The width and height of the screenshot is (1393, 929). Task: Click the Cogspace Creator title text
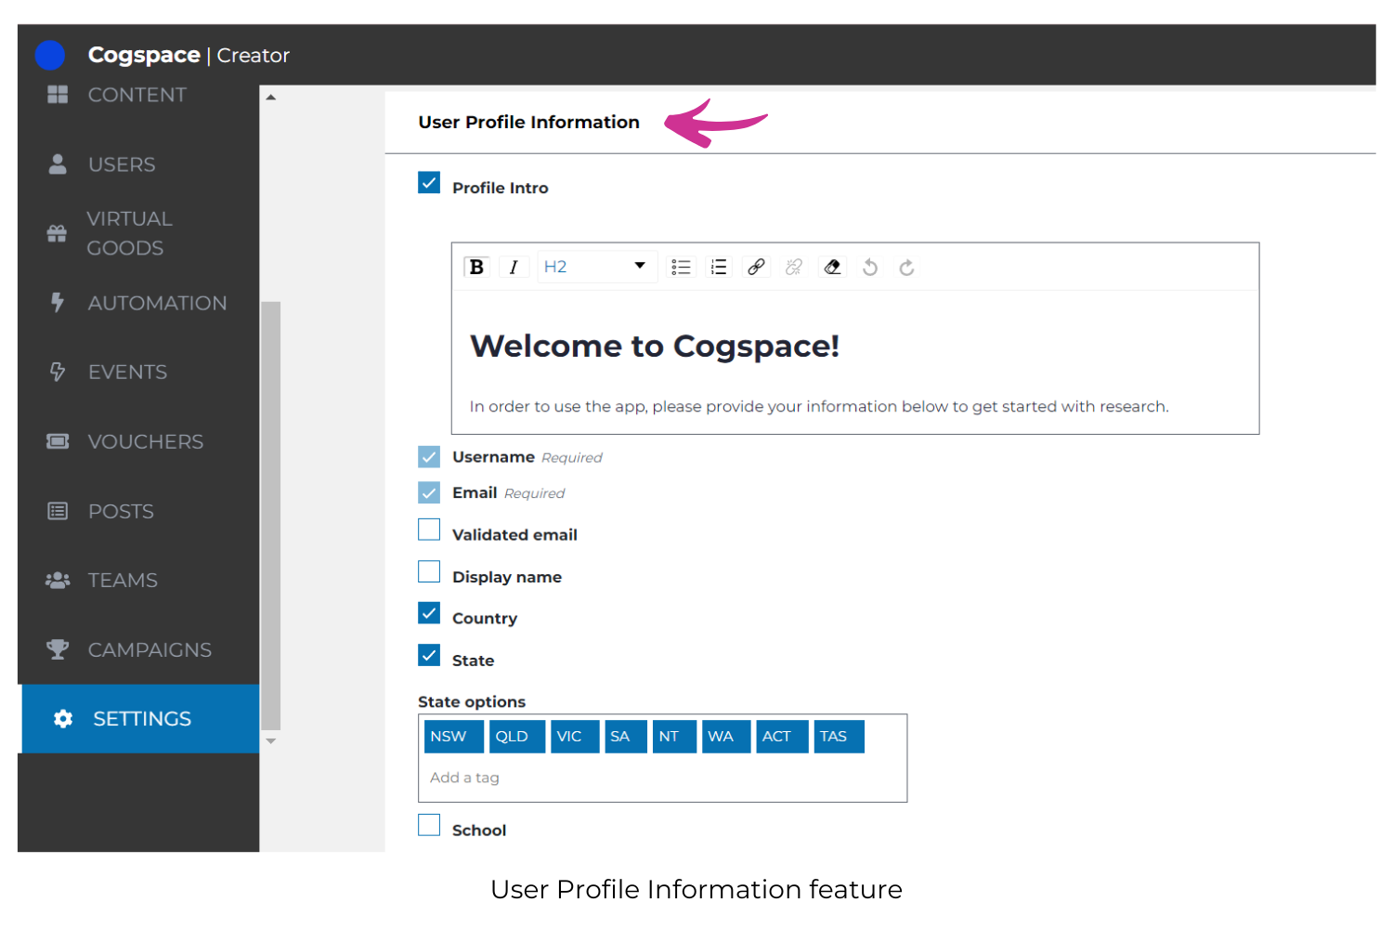click(189, 55)
